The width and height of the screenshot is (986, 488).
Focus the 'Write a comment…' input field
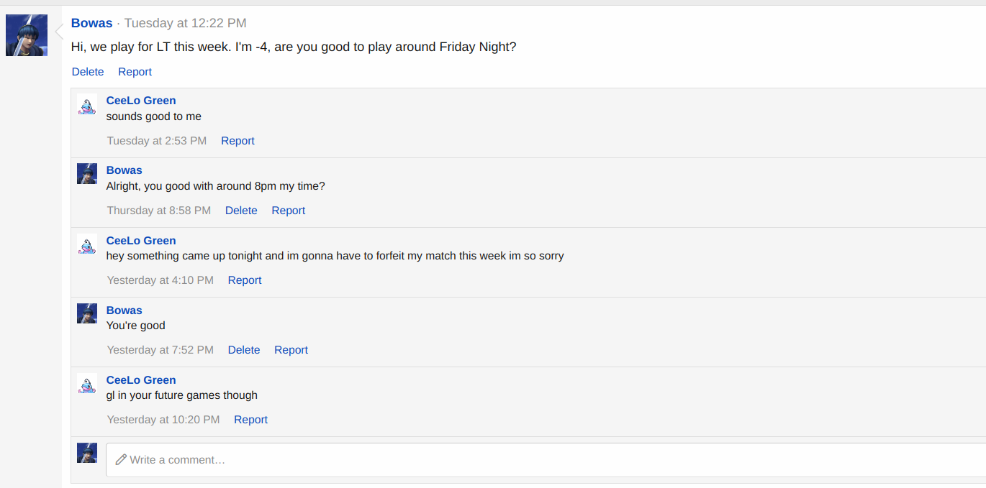tap(546, 460)
